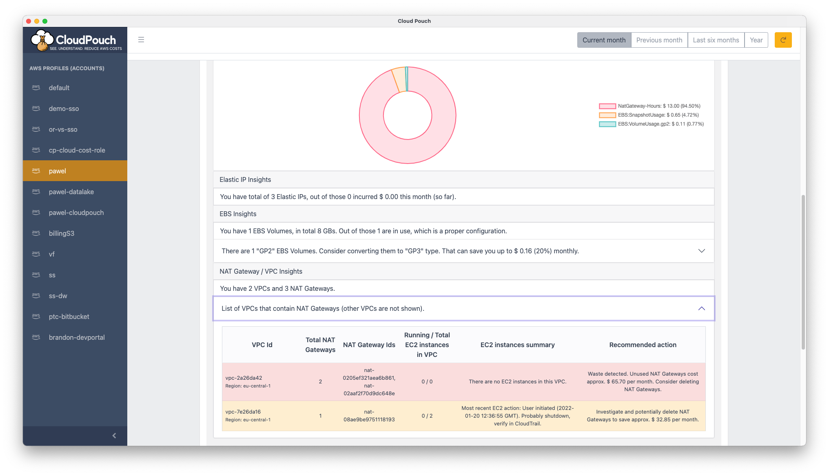The height and width of the screenshot is (476, 829).
Task: Click the aws icon beside pawel-datalake
Action: [x=36, y=191]
